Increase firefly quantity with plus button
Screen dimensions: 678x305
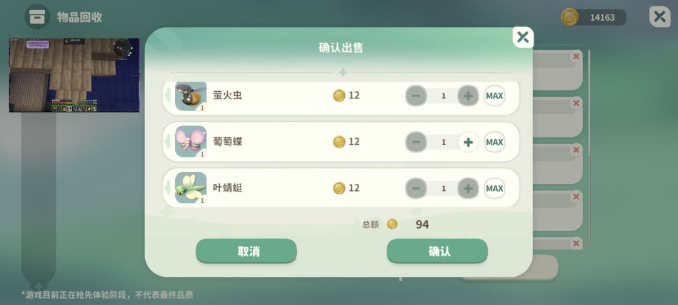point(468,96)
